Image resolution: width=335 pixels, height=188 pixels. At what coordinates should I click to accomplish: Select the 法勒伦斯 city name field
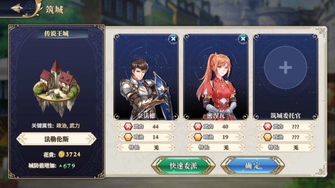click(56, 139)
